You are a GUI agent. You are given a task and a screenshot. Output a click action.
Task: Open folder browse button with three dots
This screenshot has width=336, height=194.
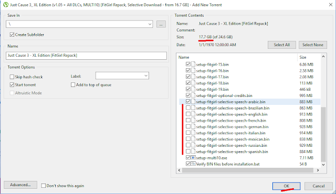[161, 24]
